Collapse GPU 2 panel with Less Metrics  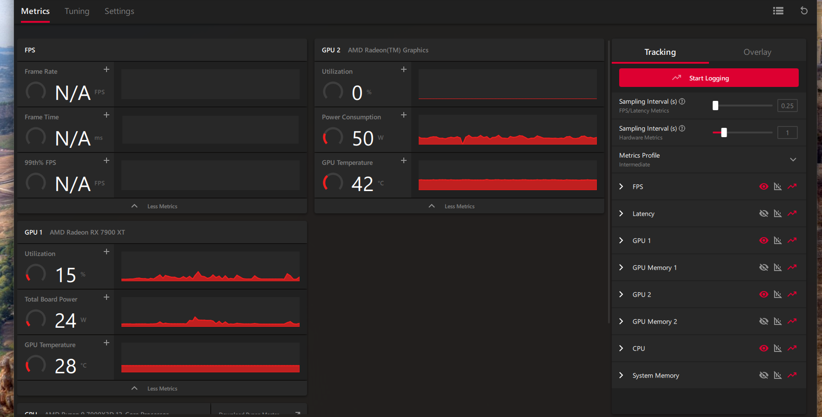pos(459,206)
